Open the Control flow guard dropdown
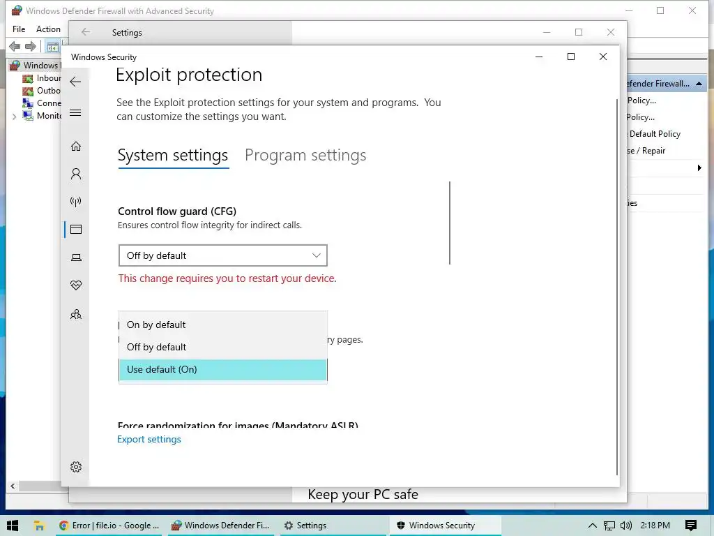Image resolution: width=714 pixels, height=536 pixels. coord(222,255)
